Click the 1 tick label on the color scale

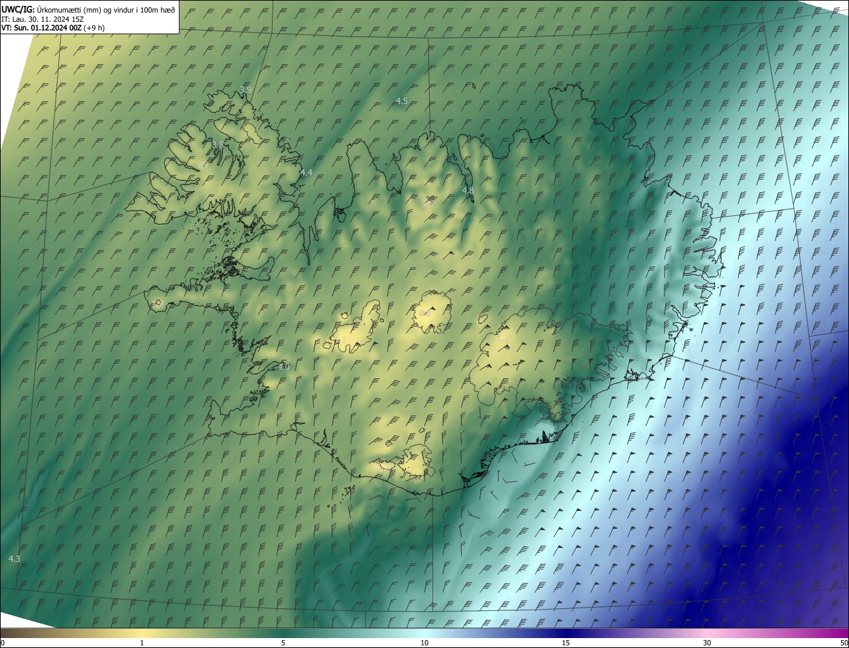pyautogui.click(x=142, y=643)
